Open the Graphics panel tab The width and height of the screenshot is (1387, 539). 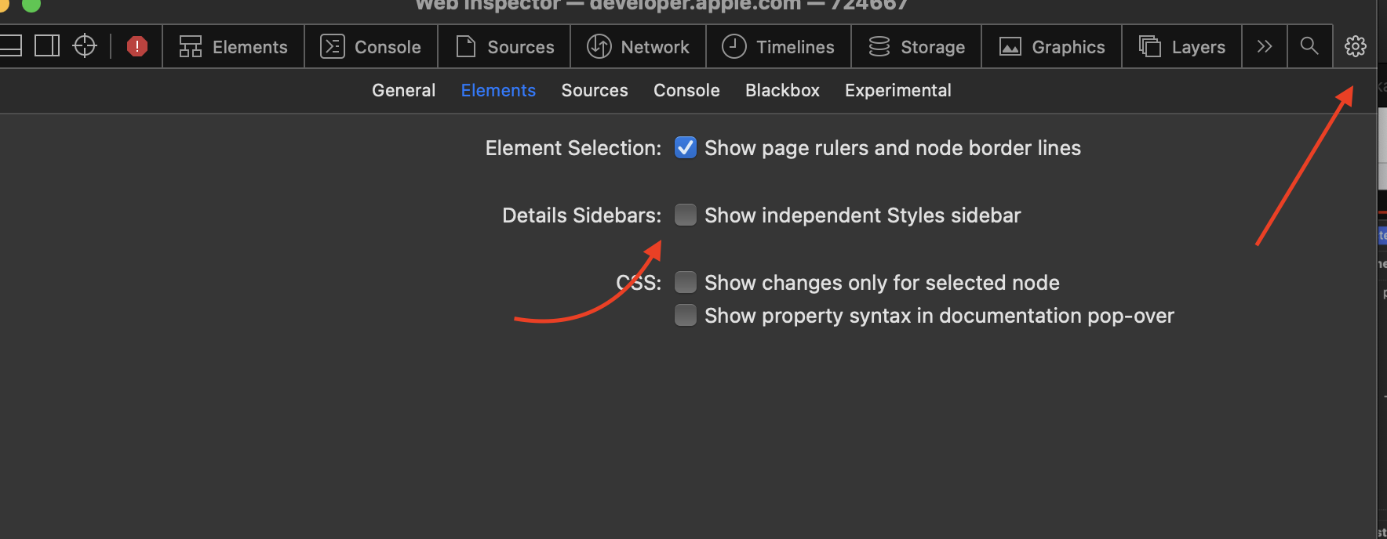tap(1051, 47)
